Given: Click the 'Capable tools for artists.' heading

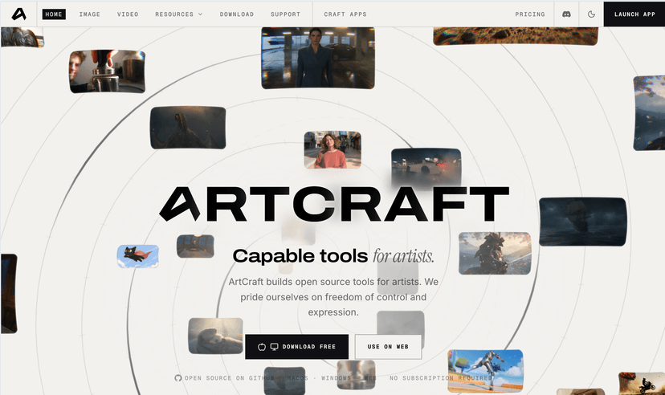Looking at the screenshot, I should click(333, 256).
